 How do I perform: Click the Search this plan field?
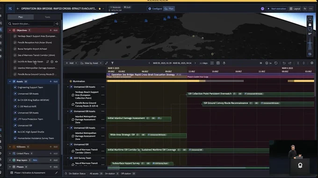pos(31,24)
